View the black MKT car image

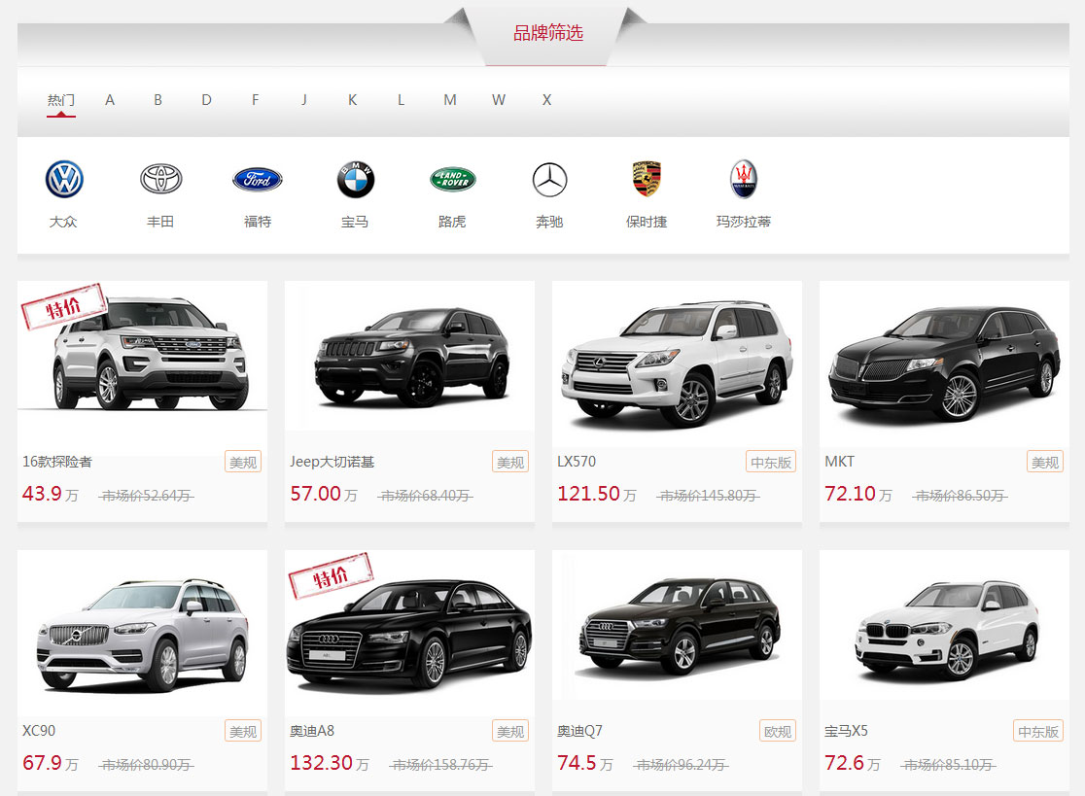coord(944,364)
